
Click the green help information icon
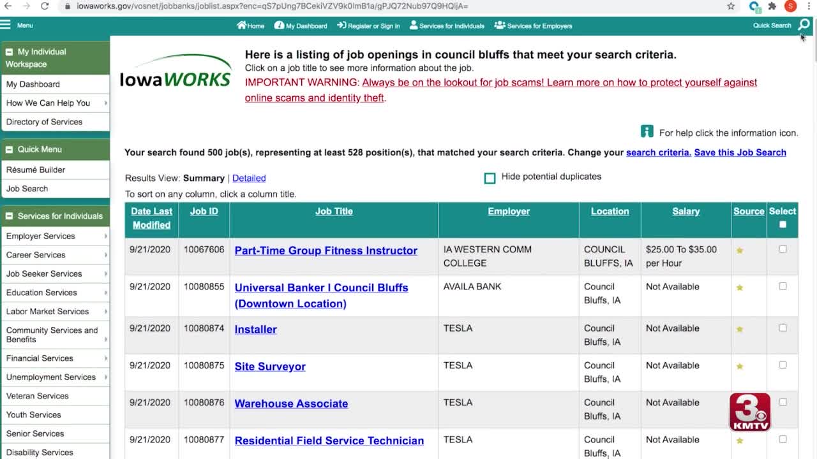coord(647,131)
